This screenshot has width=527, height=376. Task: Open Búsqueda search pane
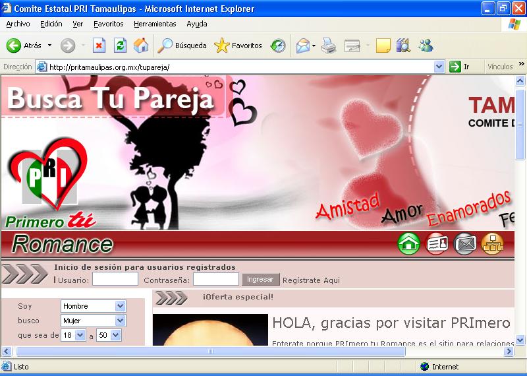click(x=182, y=46)
